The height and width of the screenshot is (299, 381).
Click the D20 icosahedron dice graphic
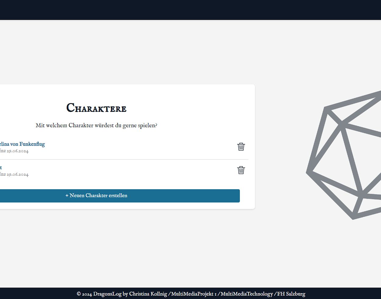(x=344, y=156)
